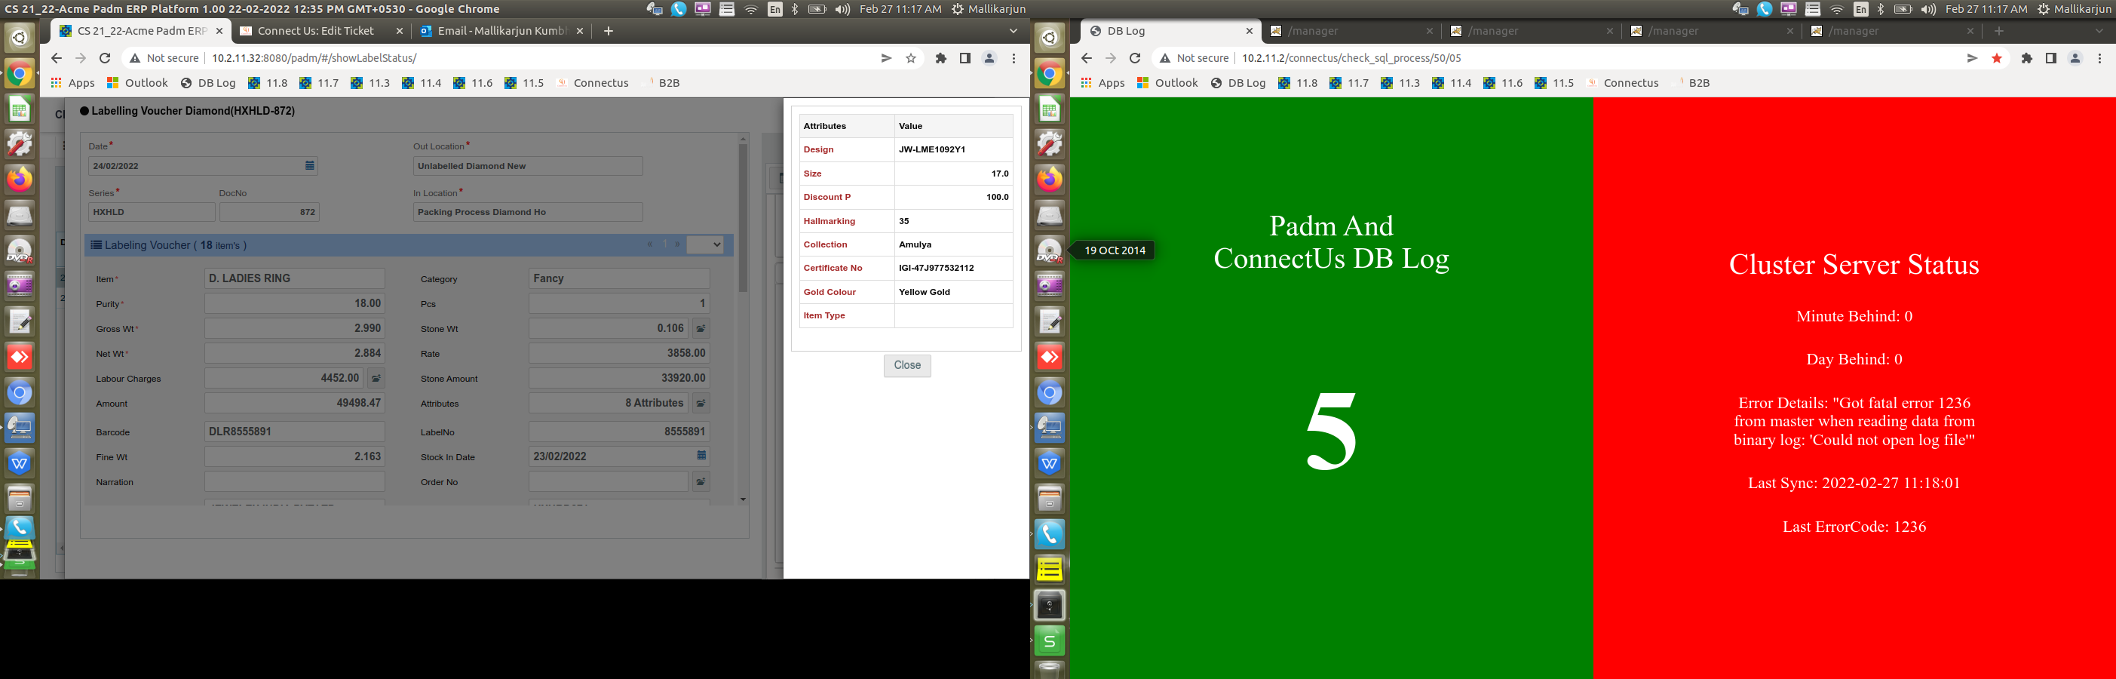The width and height of the screenshot is (2116, 679).
Task: Open Connectus bookmark in left Chrome window
Action: [x=592, y=83]
